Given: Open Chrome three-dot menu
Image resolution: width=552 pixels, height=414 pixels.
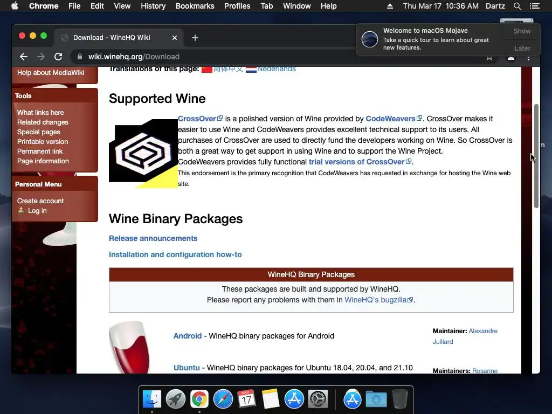Looking at the screenshot, I should (x=528, y=57).
